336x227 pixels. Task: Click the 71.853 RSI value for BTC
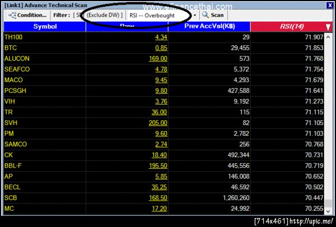point(314,48)
